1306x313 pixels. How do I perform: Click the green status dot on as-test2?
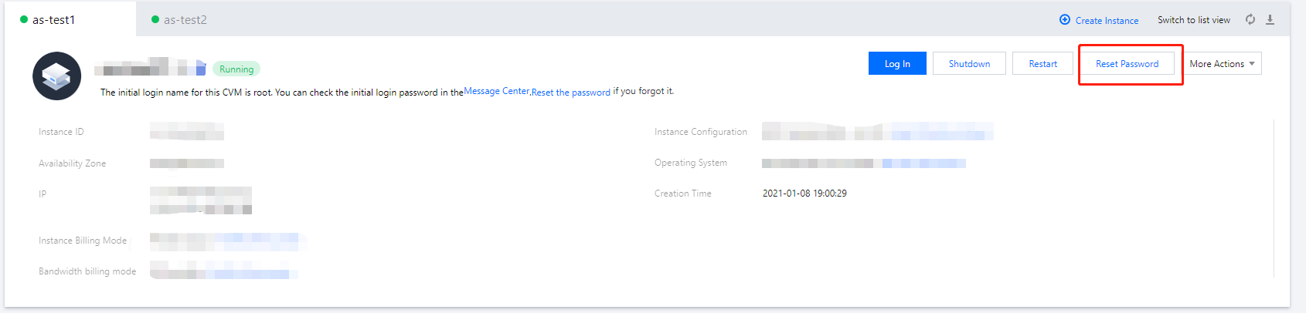tap(155, 20)
